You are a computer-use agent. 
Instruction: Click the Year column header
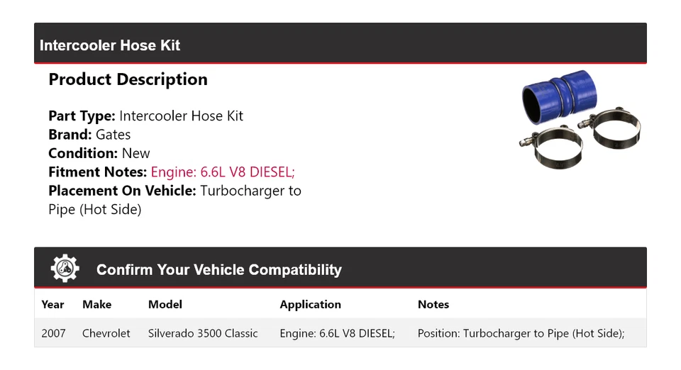tap(52, 304)
